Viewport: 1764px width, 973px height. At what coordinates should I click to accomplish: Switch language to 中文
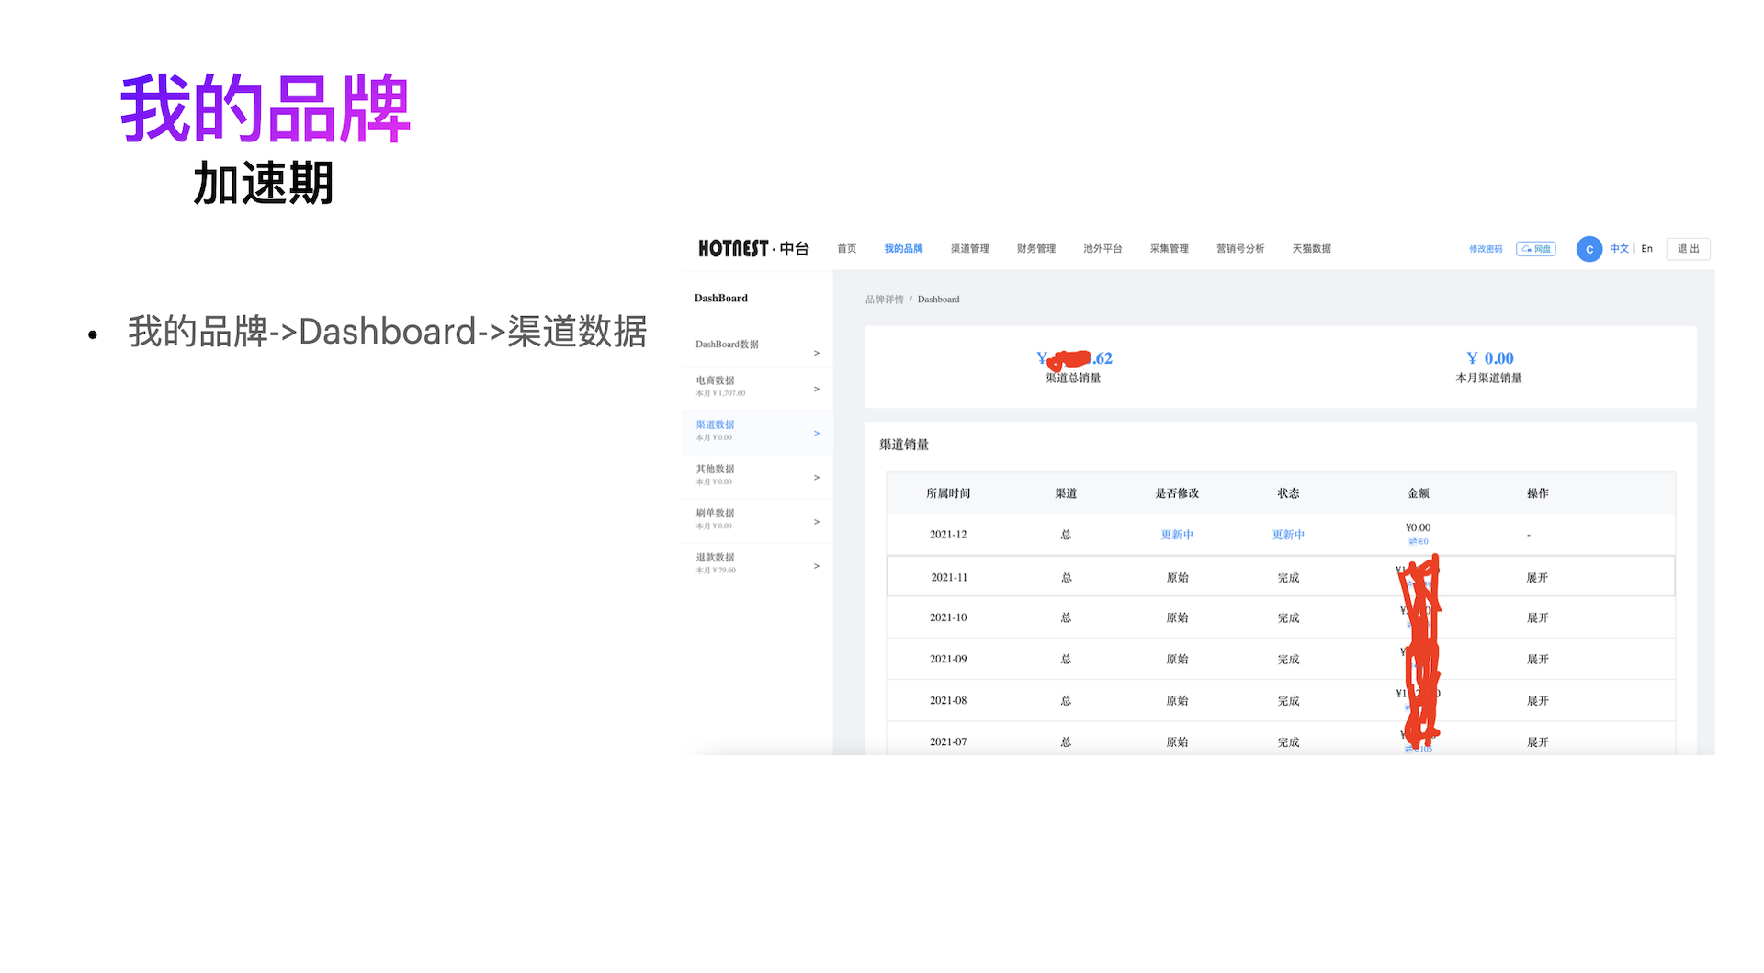[1619, 249]
